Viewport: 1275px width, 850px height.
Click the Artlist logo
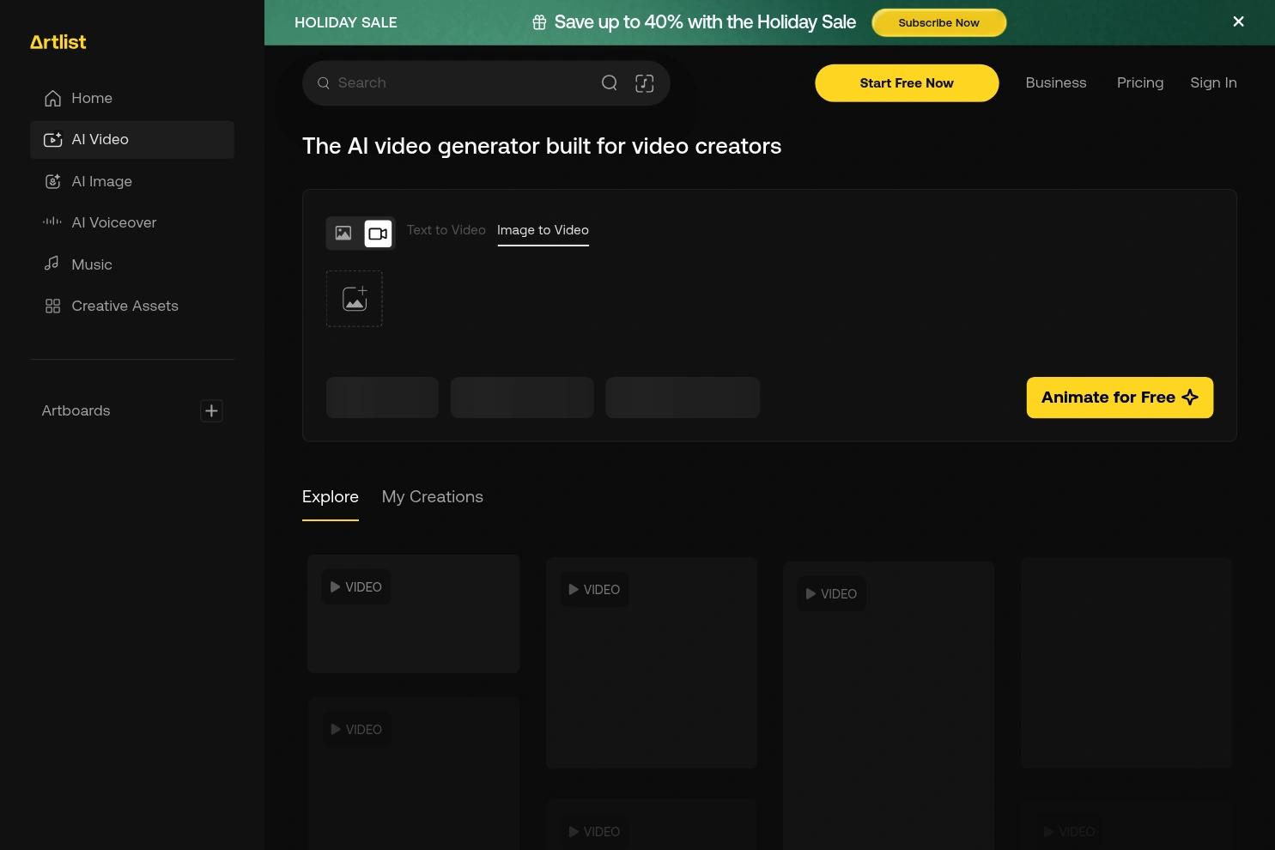58,42
